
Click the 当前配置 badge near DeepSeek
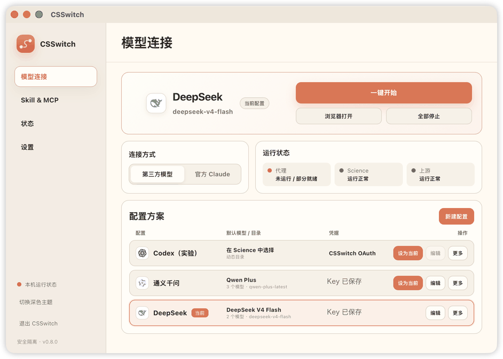click(254, 103)
